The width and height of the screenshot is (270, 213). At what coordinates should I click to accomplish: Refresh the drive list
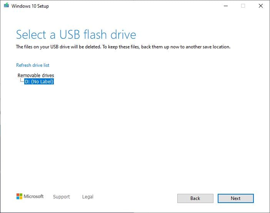(33, 65)
